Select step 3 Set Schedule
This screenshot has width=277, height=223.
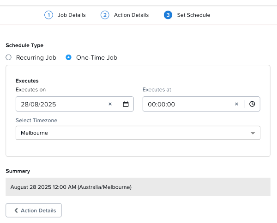187,15
